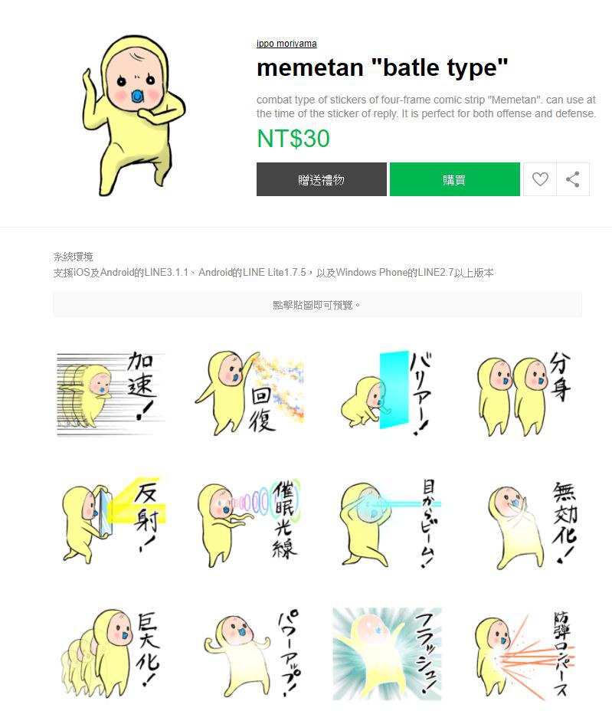This screenshot has width=612, height=711.
Task: Preview the 加速 speed-lines sticker
Action: tap(112, 394)
